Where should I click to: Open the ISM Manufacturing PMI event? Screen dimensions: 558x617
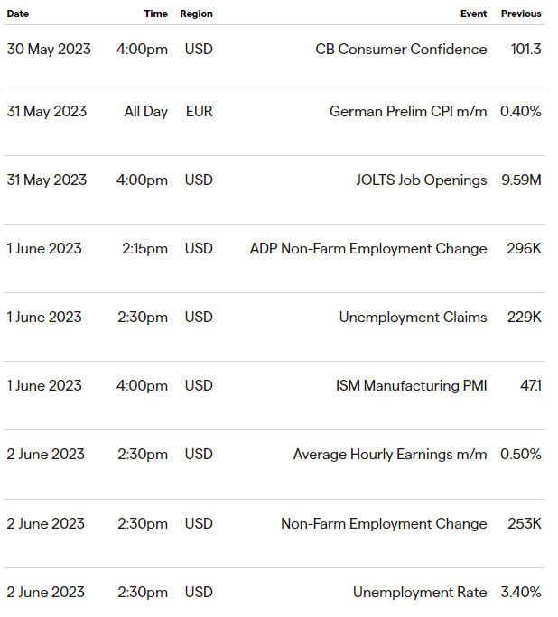(x=411, y=386)
